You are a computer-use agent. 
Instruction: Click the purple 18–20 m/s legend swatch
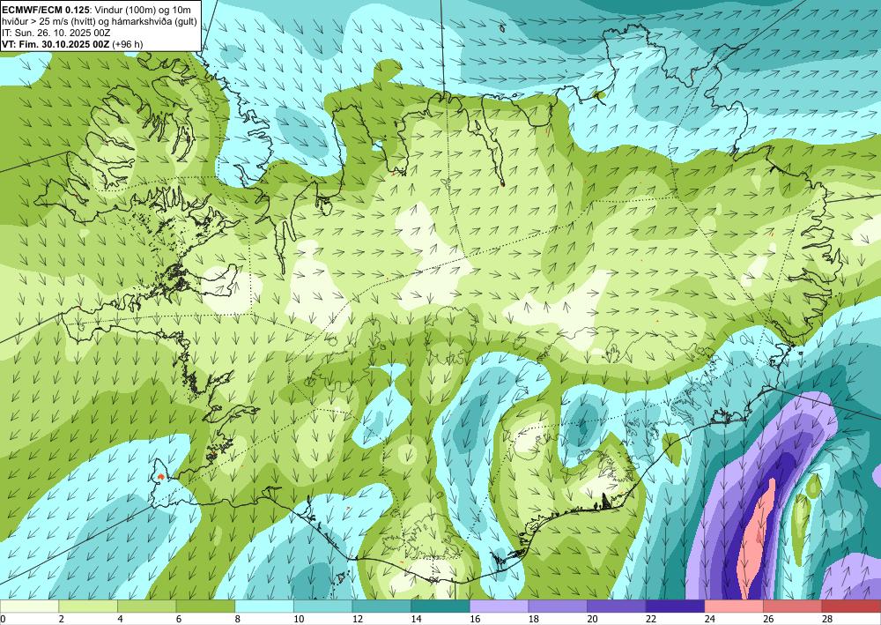click(x=558, y=606)
